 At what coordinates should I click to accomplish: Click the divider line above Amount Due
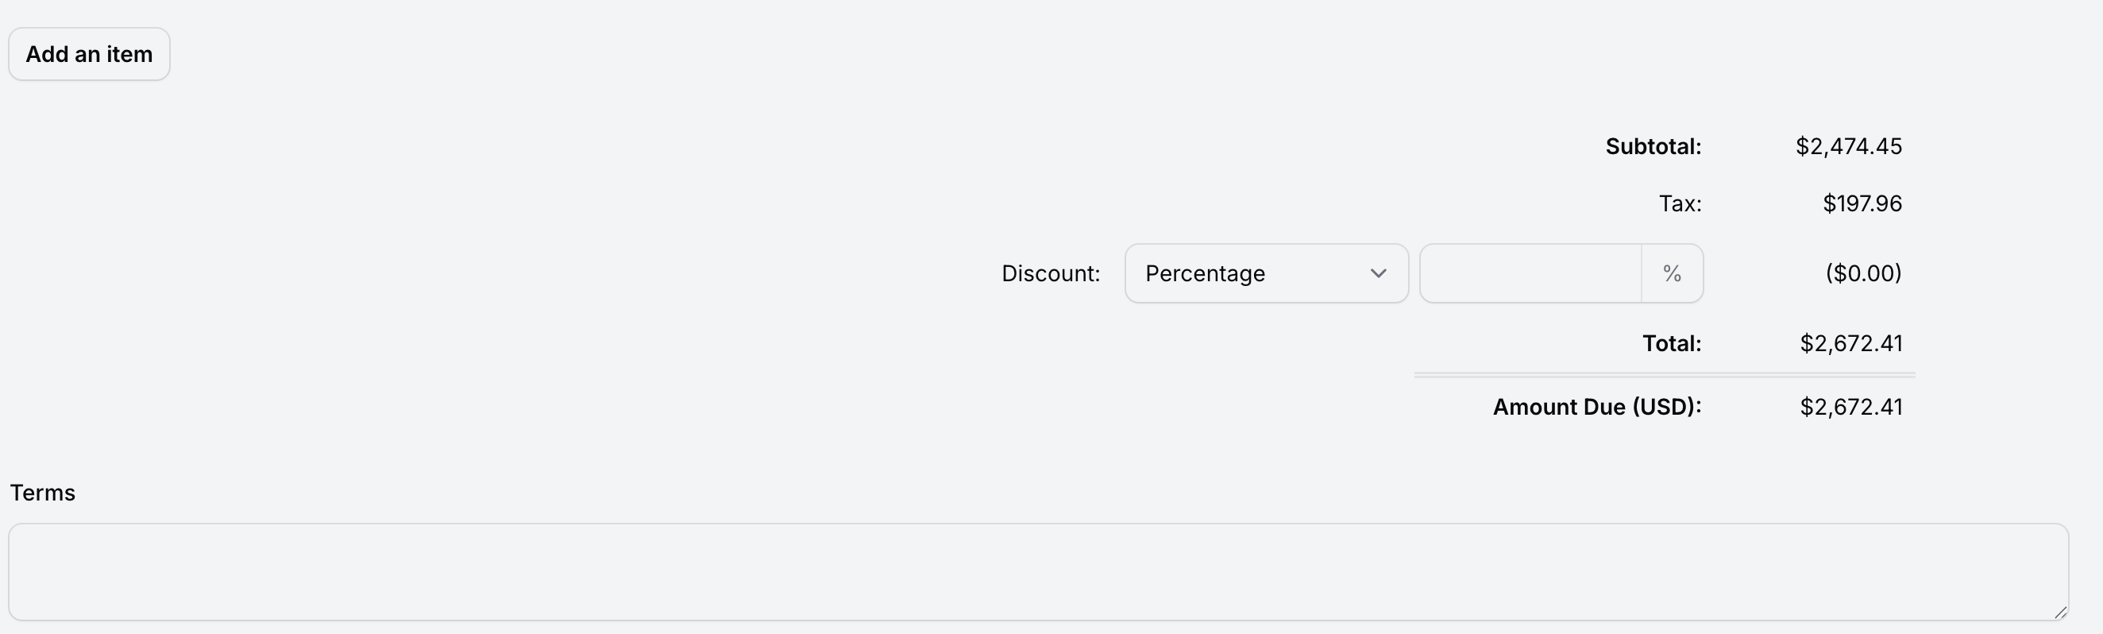coord(1664,375)
